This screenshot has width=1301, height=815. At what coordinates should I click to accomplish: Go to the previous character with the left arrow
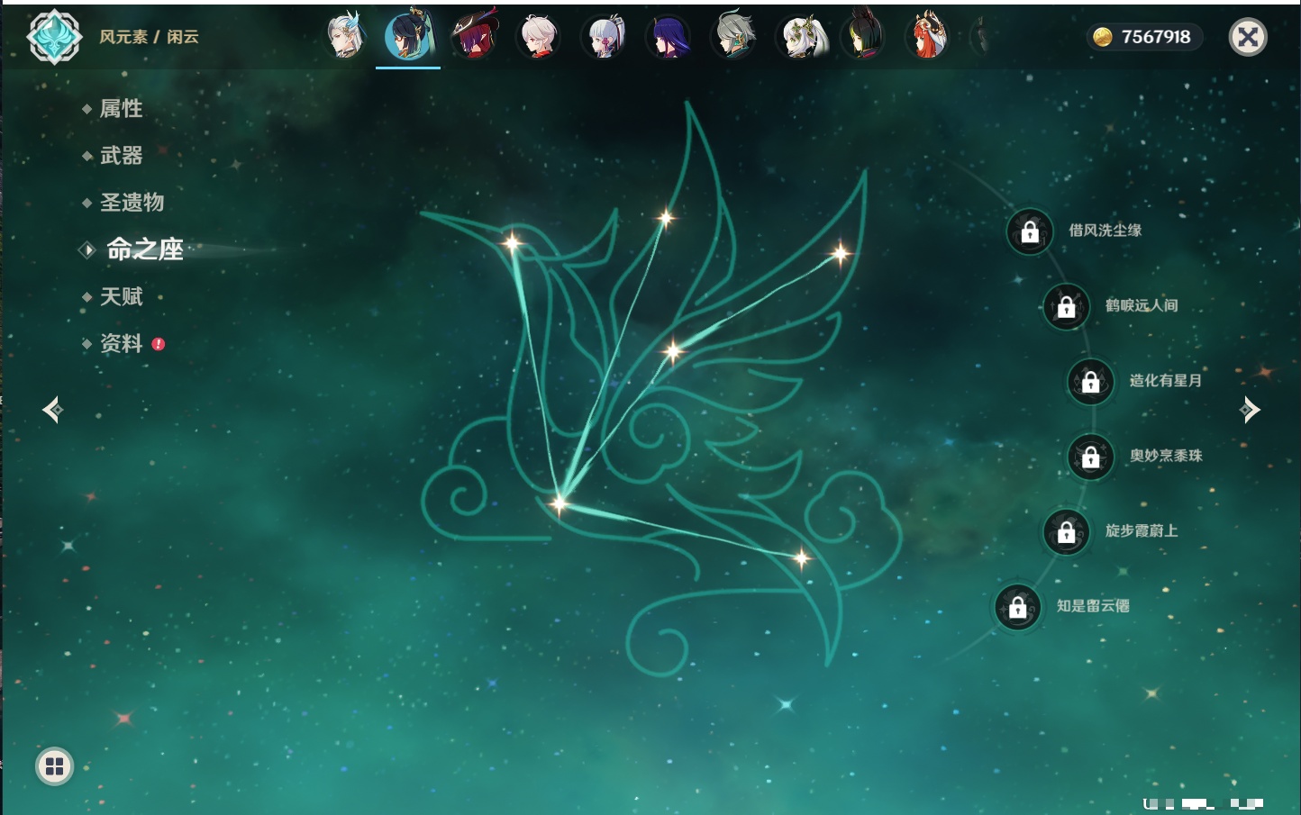click(52, 410)
